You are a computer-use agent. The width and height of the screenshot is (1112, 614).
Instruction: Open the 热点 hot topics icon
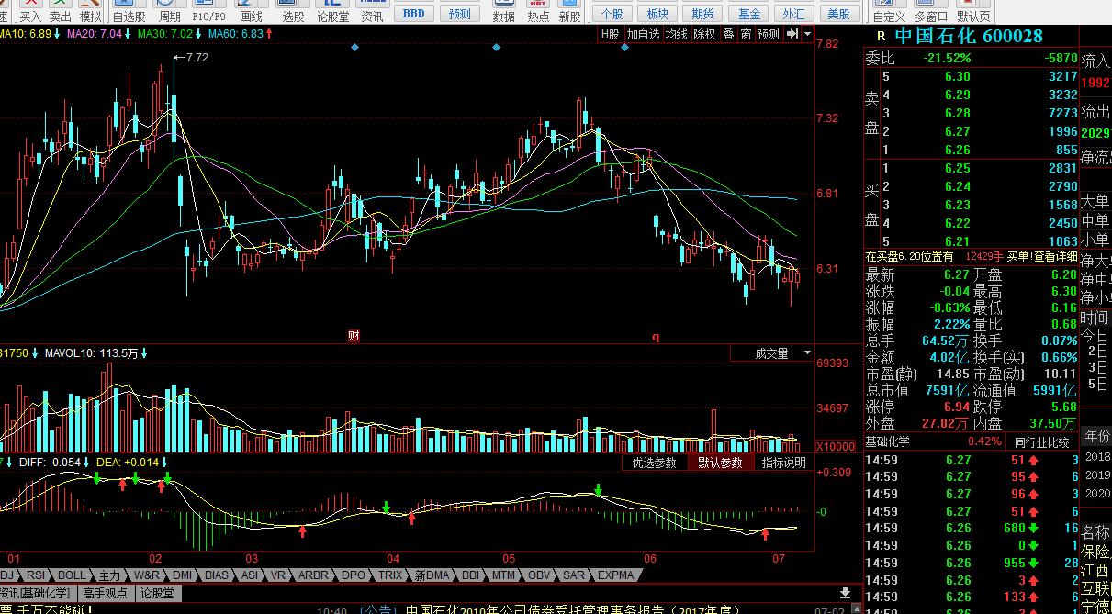pos(538,11)
